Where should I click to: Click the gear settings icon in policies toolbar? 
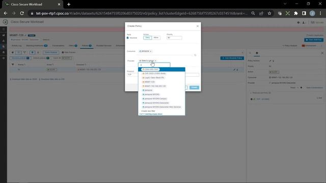click(x=12, y=52)
